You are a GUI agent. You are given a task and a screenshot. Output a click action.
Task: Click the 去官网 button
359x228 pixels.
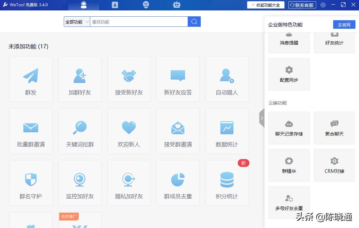344,25
